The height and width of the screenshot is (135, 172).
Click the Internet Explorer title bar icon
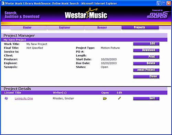click(x=3, y=3)
